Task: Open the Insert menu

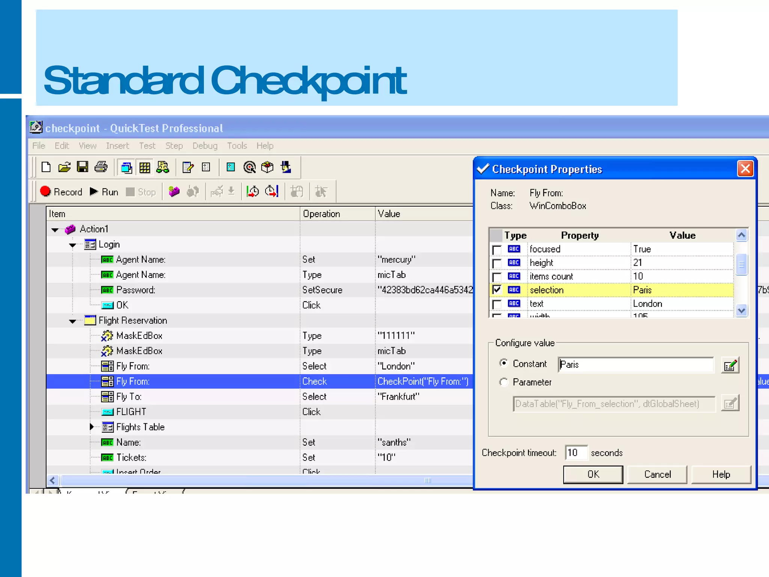Action: pyautogui.click(x=117, y=146)
